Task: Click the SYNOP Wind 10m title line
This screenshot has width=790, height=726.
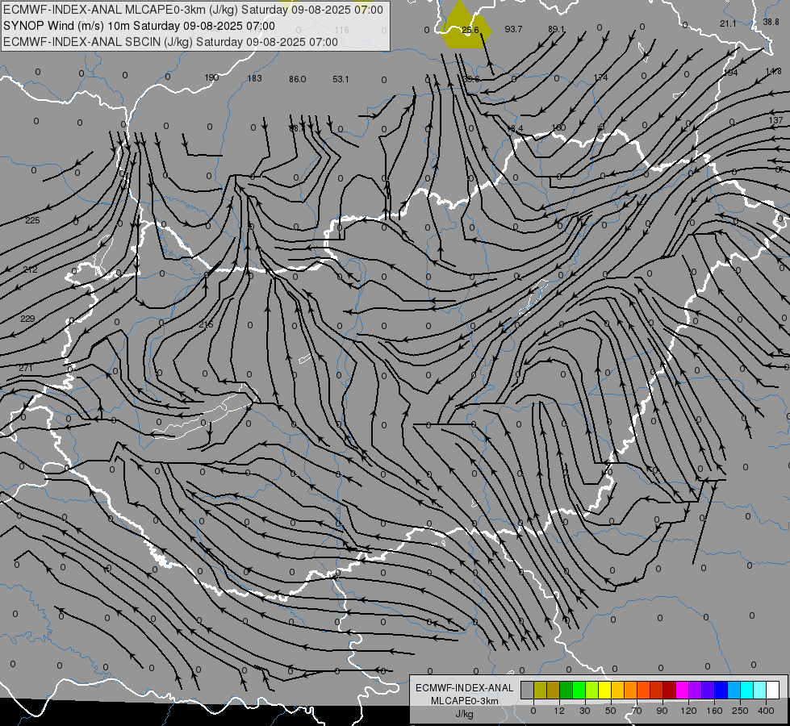Action: pyautogui.click(x=139, y=26)
